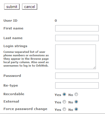Viewport: 105px width, 114px height.
Task: Click the submit button
Action: point(12,7)
